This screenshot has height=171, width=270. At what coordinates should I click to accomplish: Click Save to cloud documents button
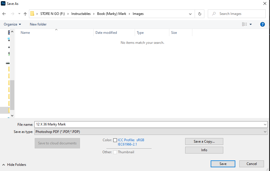pyautogui.click(x=57, y=143)
